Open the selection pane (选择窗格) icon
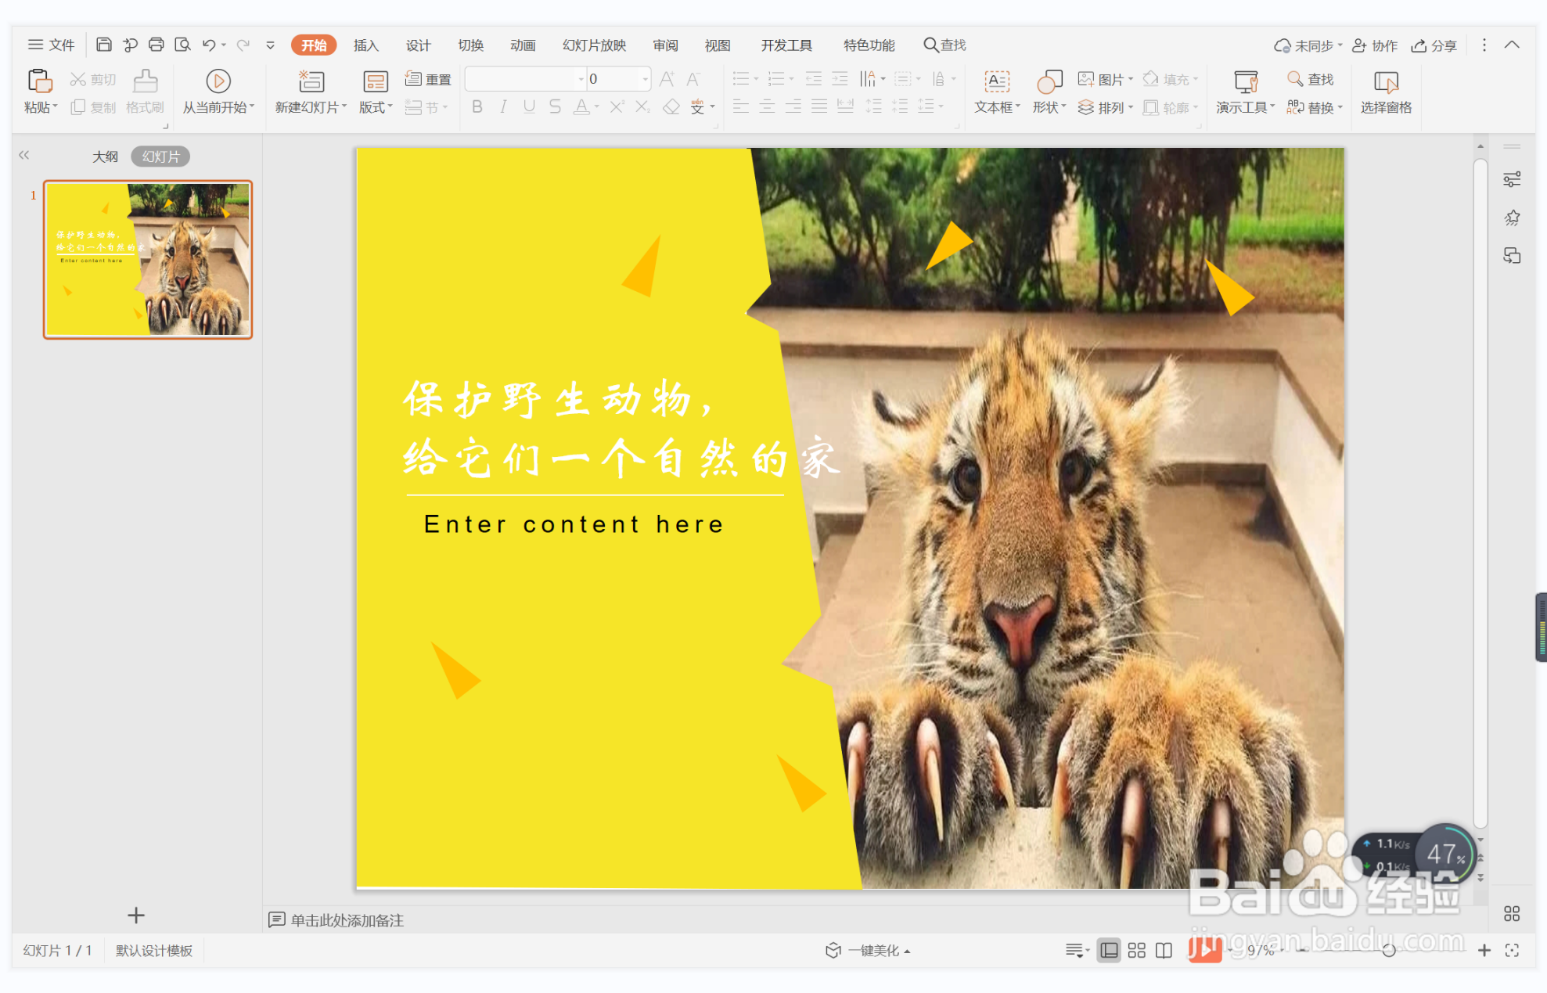 1385,81
